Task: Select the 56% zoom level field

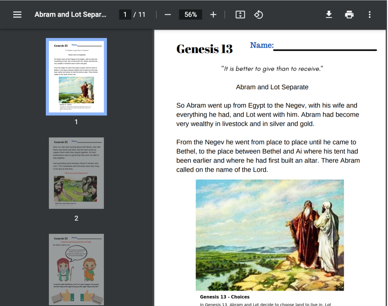Action: point(190,14)
